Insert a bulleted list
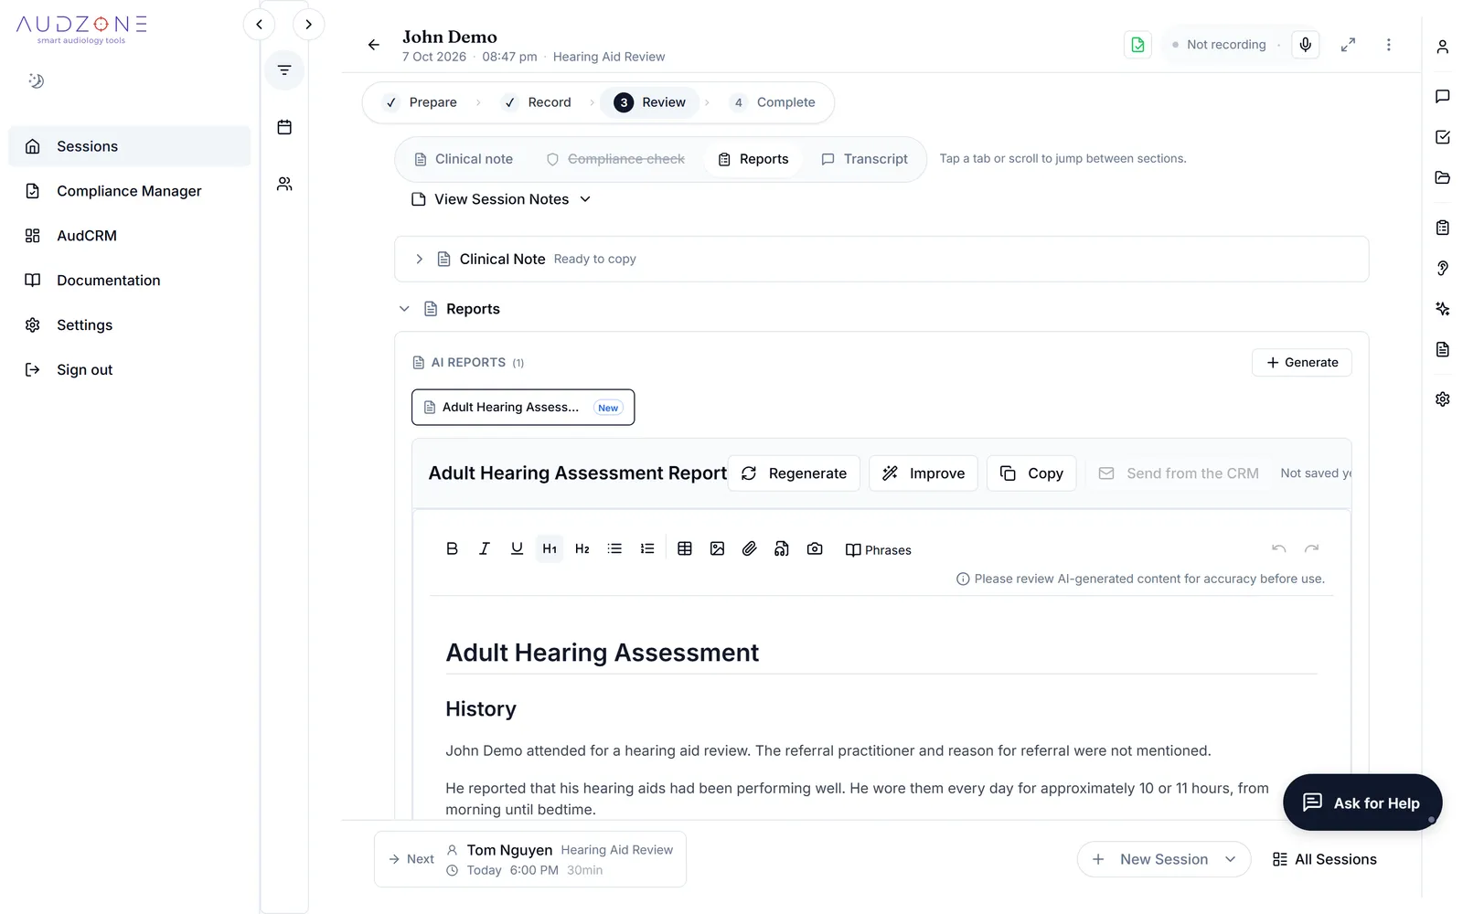1463x914 pixels. [x=614, y=548]
